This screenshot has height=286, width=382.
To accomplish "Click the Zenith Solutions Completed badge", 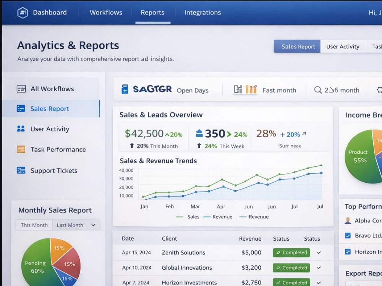I will pyautogui.click(x=291, y=253).
